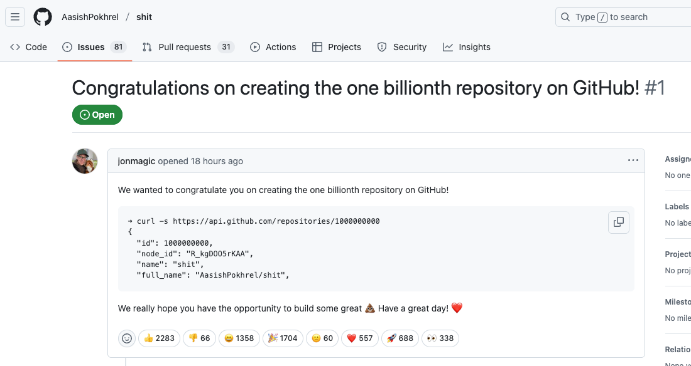Image resolution: width=691 pixels, height=366 pixels.
Task: Open jonmagic author profile link
Action: pos(136,161)
